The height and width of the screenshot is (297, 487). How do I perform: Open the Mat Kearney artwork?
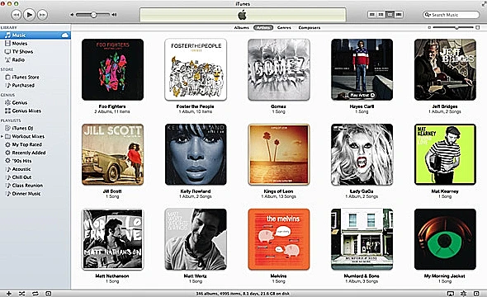(445, 154)
